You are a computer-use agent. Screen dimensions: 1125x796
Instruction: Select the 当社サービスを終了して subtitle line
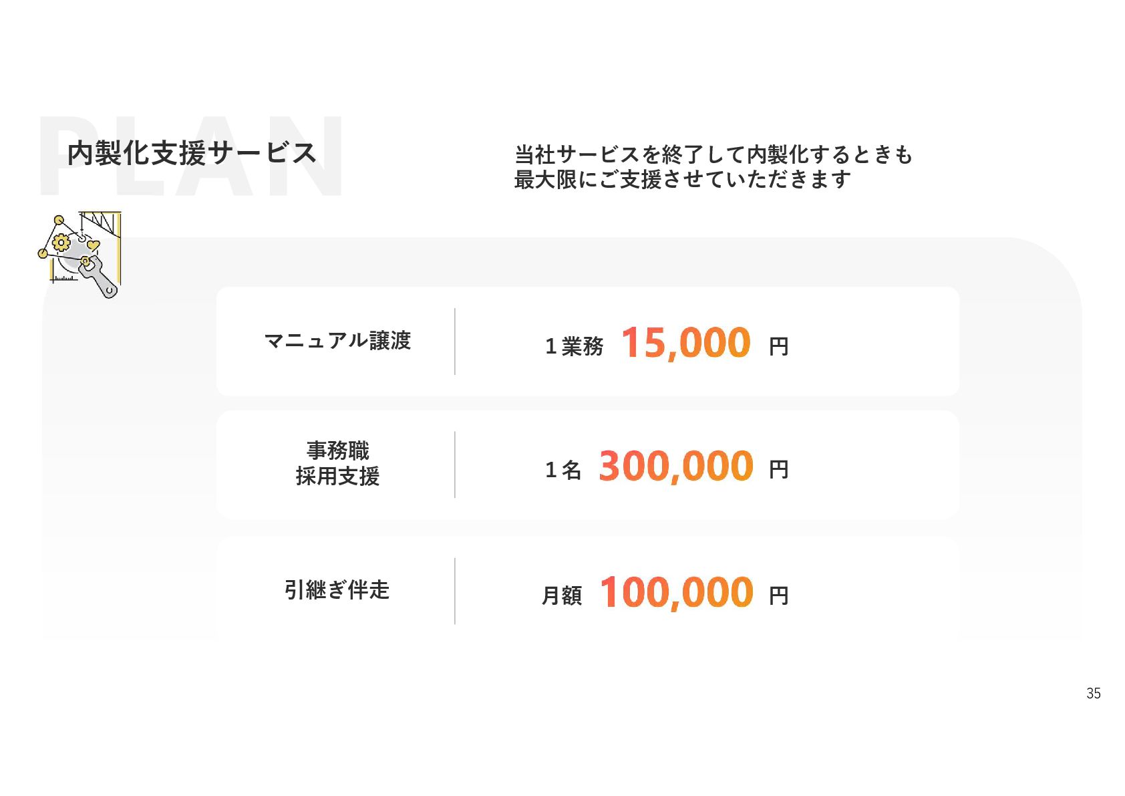pos(713,154)
